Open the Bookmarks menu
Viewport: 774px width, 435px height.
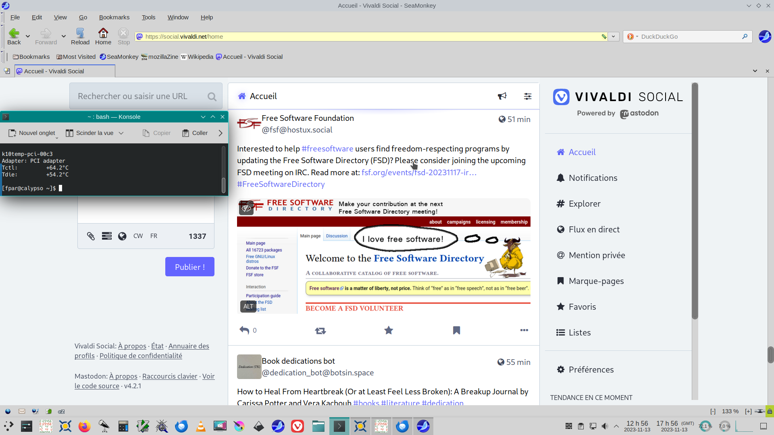pyautogui.click(x=114, y=17)
